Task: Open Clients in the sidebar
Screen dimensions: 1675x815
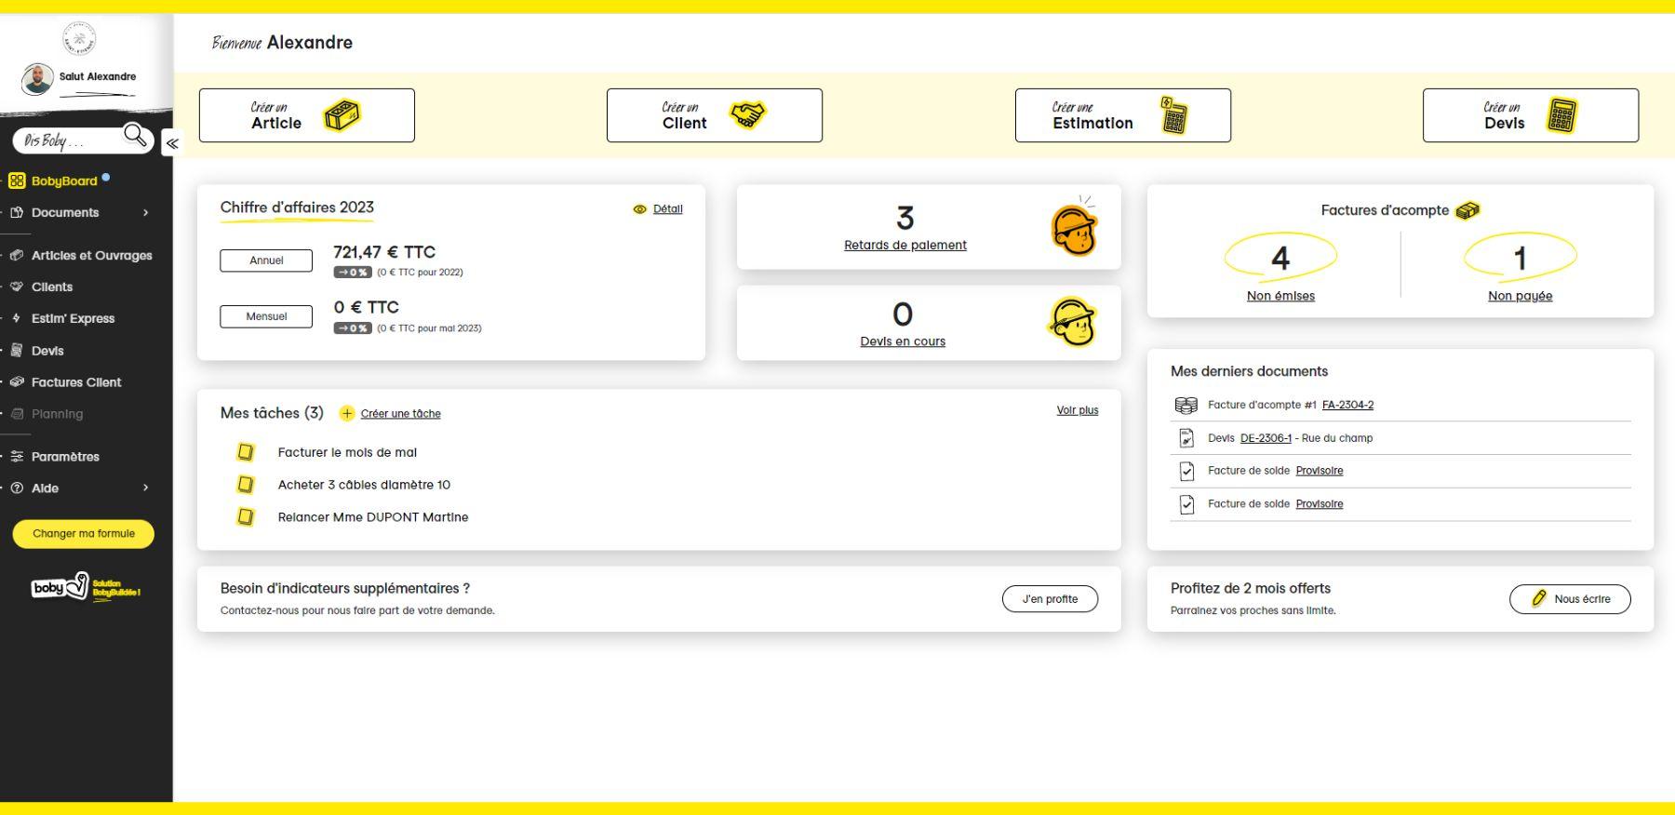Action: point(52,287)
